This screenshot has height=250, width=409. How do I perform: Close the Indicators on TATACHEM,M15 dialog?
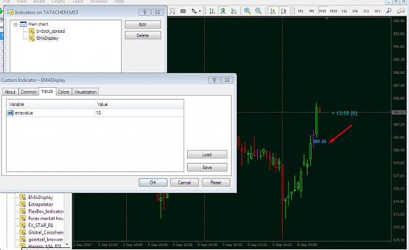tap(157, 12)
